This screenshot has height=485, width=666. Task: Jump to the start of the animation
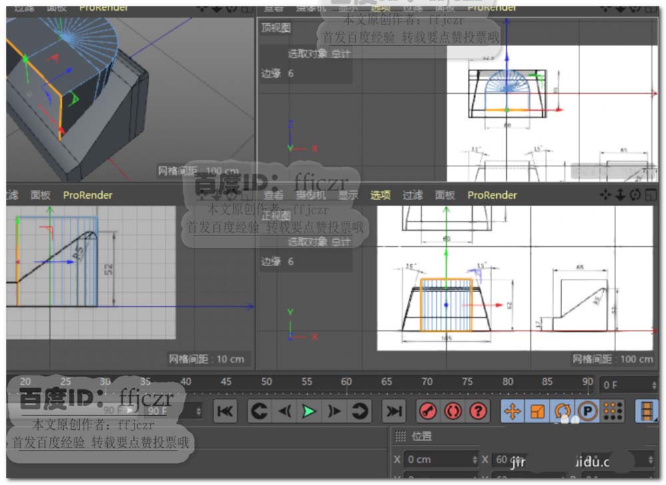[x=225, y=412]
